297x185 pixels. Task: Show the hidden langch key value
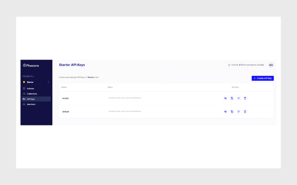click(x=225, y=98)
